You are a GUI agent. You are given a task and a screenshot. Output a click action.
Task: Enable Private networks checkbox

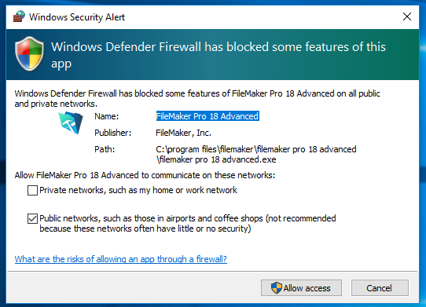coord(32,190)
